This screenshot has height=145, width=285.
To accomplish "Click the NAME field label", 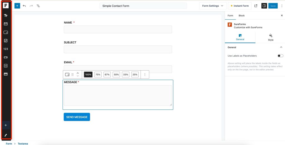I will click(x=68, y=23).
